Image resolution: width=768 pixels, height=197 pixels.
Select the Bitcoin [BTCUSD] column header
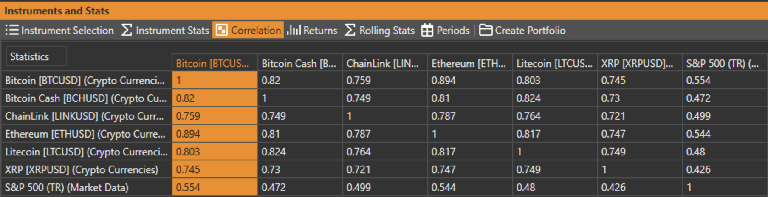214,63
